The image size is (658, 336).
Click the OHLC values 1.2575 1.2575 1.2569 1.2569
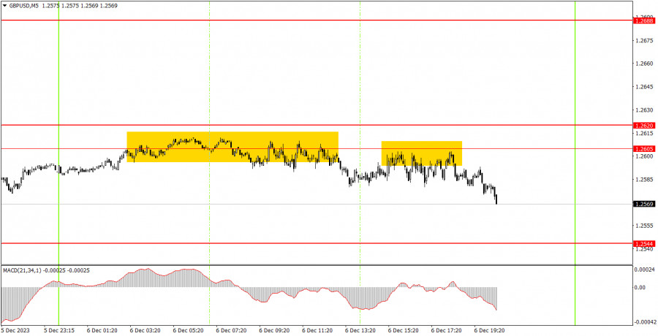pos(80,6)
